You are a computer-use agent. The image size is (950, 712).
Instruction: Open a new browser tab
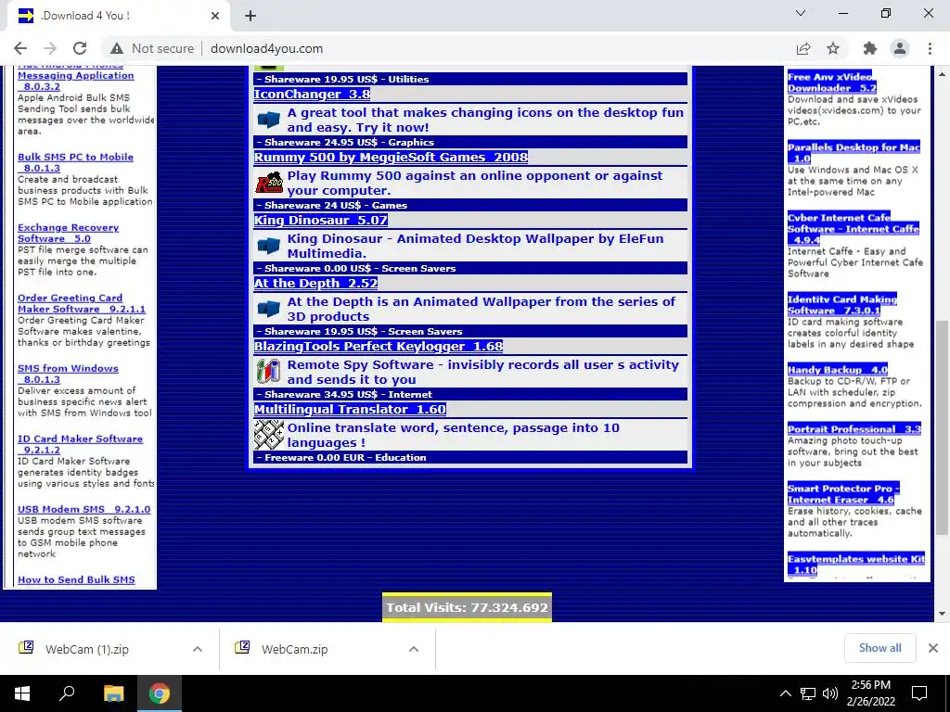[x=250, y=16]
